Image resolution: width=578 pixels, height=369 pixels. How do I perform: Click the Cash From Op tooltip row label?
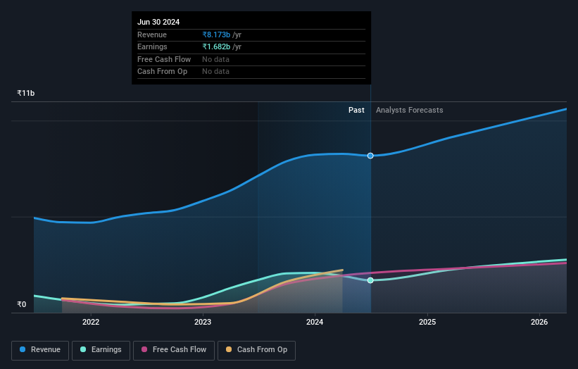coord(162,72)
